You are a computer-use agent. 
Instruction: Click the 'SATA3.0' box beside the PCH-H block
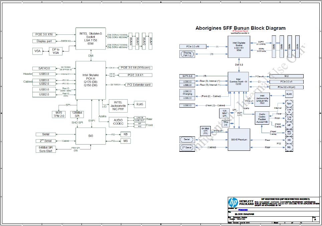tap(44, 69)
